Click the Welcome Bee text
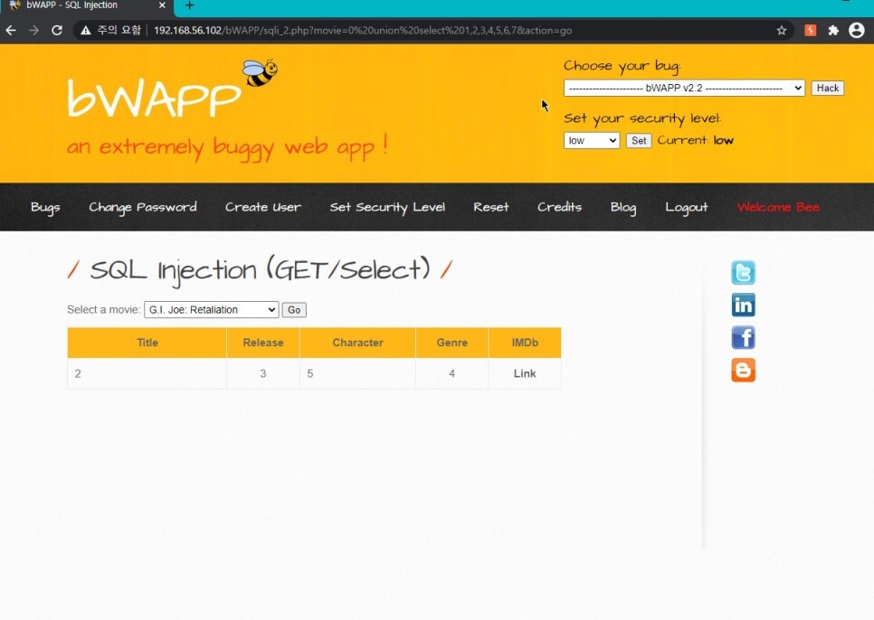 tap(778, 207)
